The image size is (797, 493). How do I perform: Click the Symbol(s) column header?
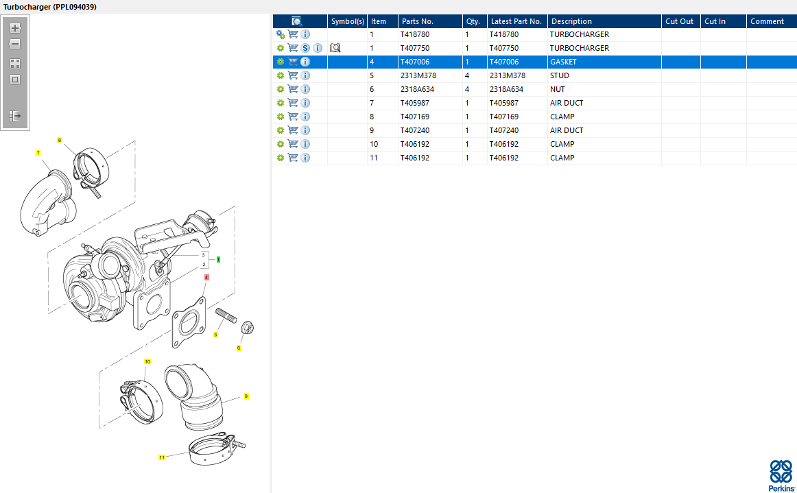pos(347,21)
